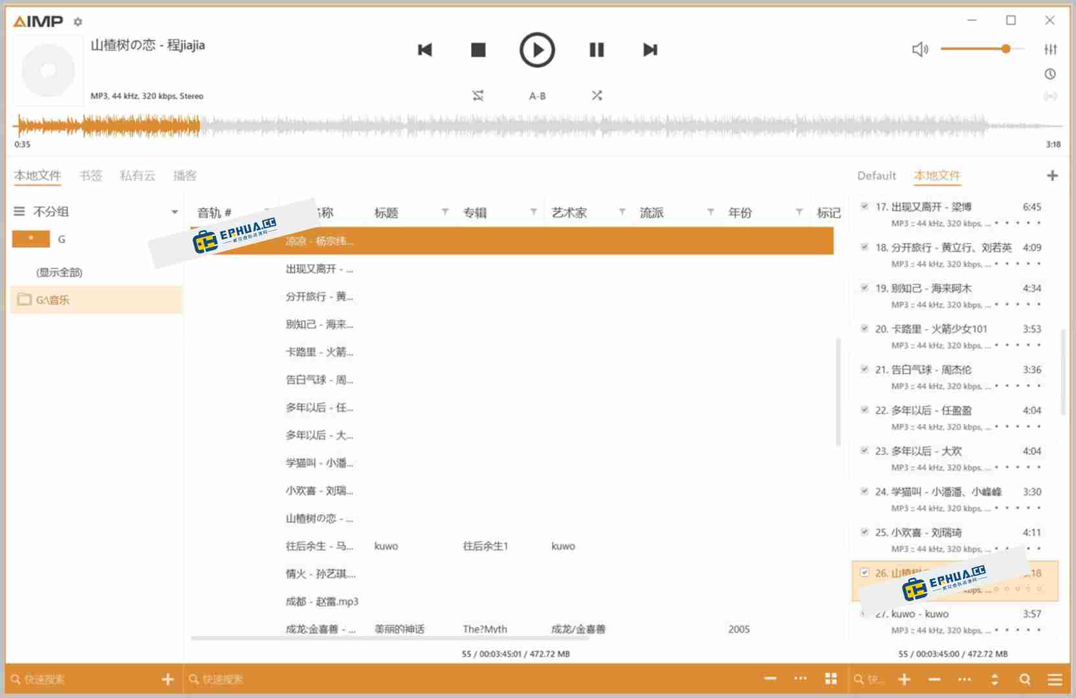Activate A-B repeat loop
Screen dimensions: 1076x698
538,95
